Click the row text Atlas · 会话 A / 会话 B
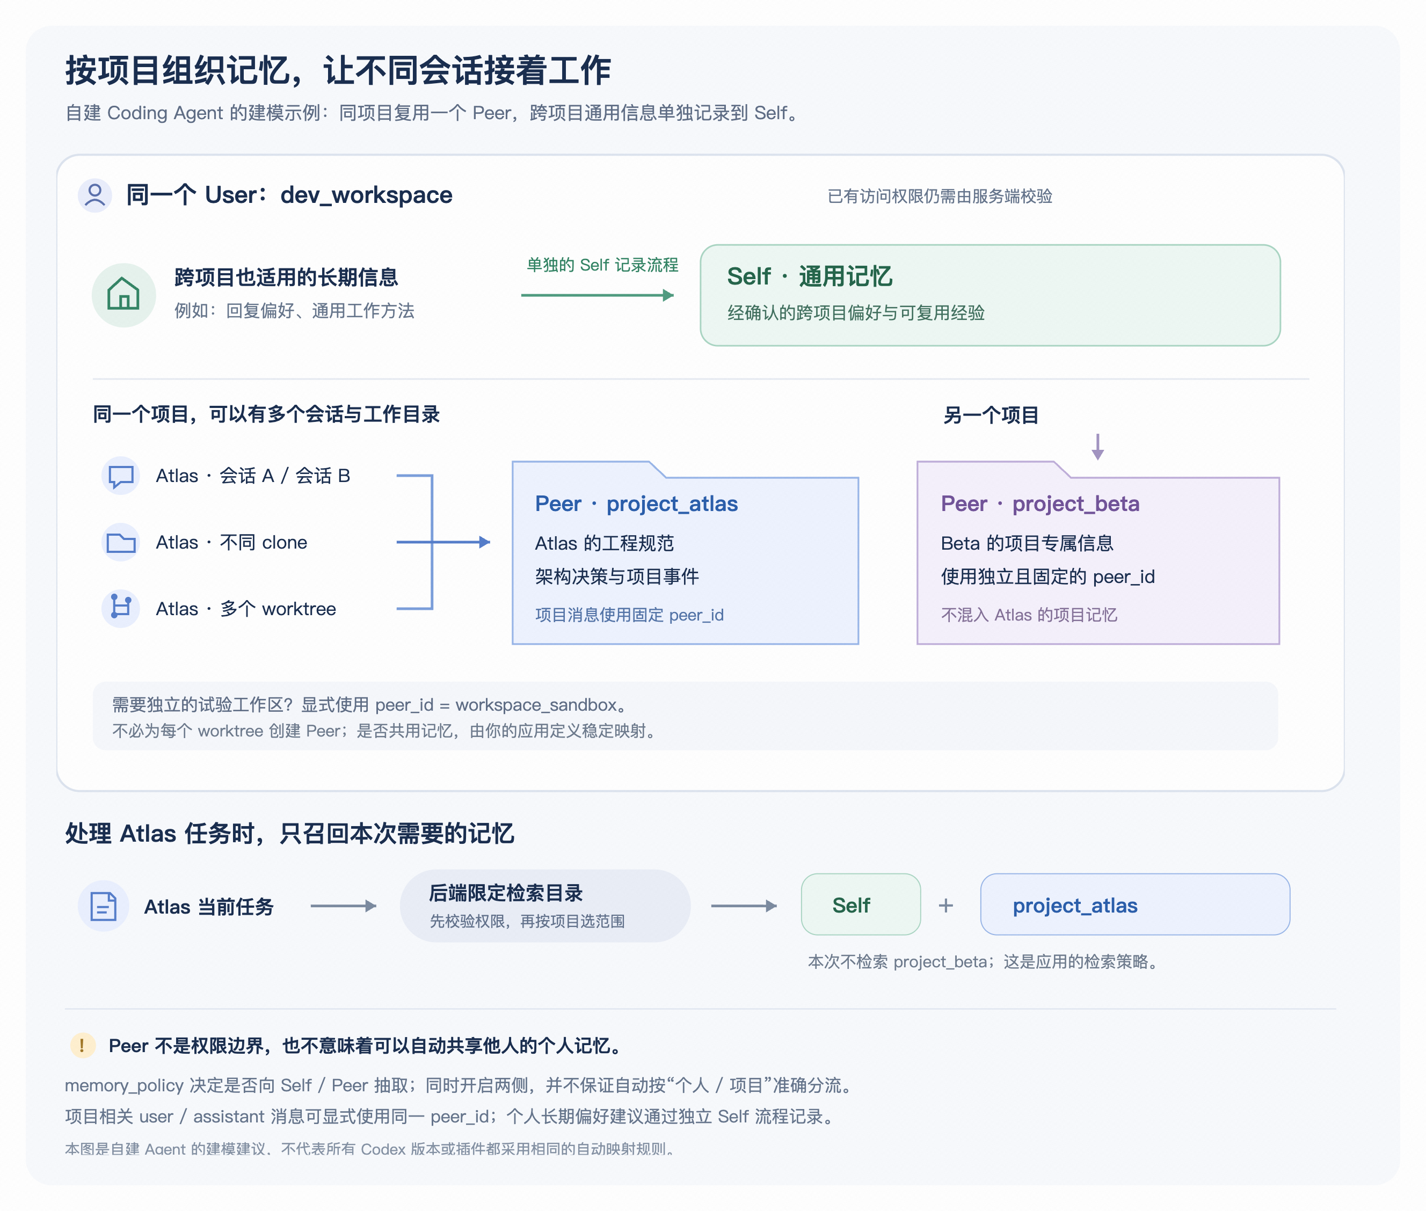 coord(253,476)
